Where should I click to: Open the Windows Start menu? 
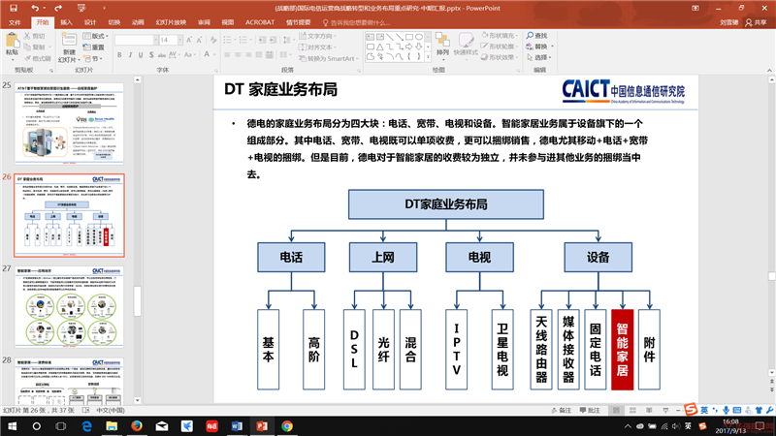coord(13,426)
